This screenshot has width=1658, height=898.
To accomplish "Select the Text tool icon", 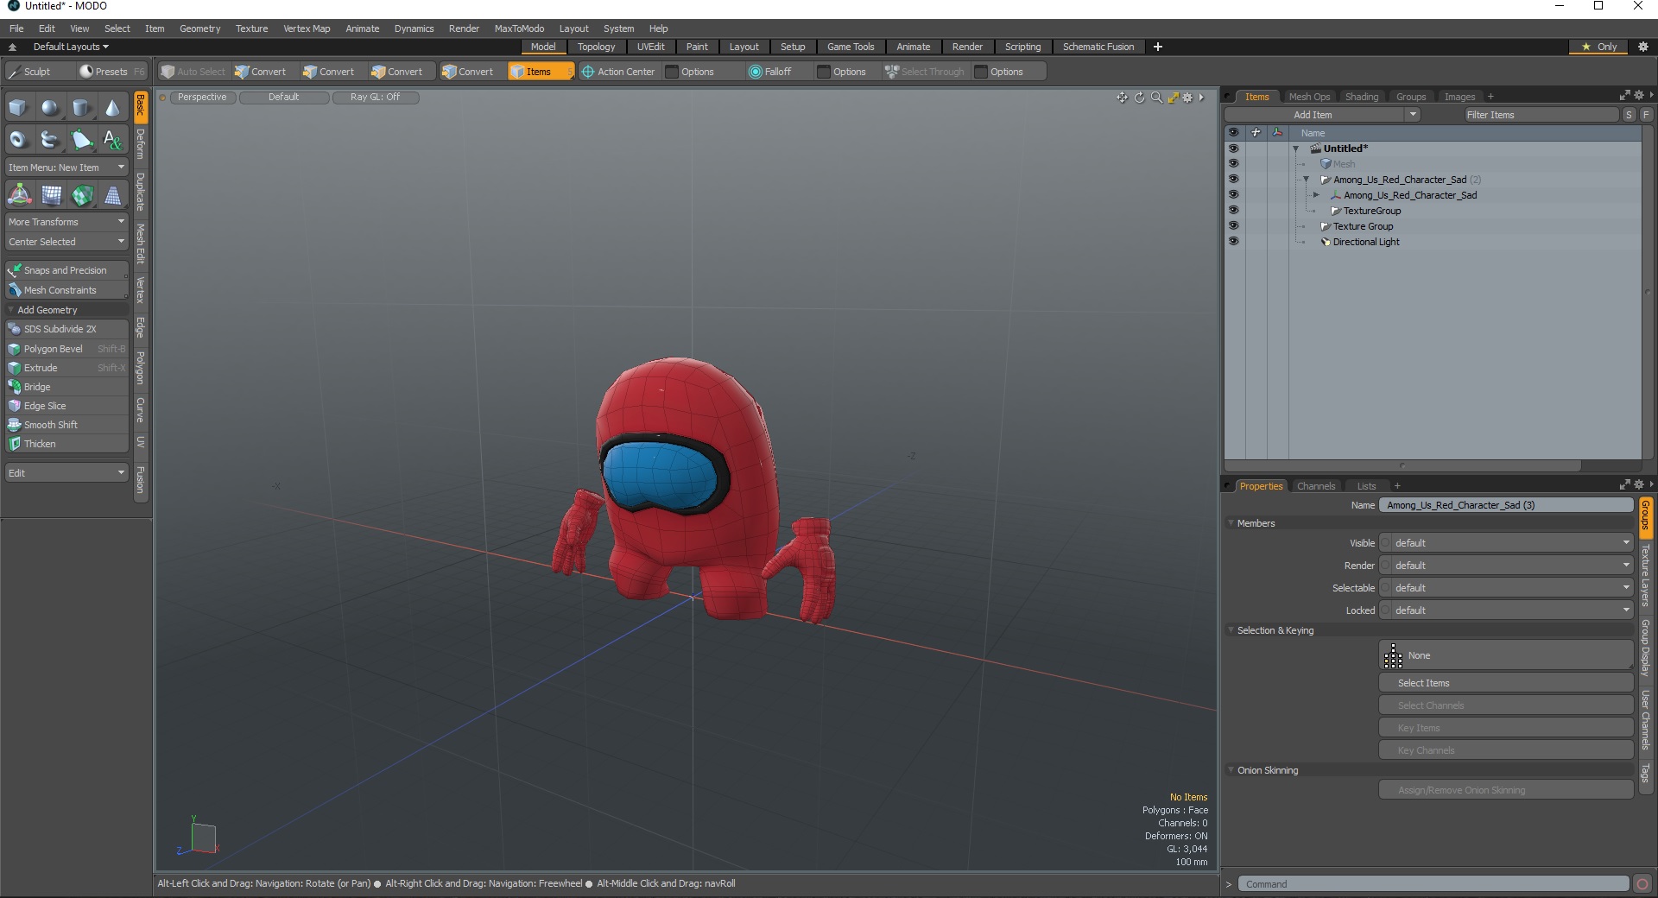I will click(112, 139).
